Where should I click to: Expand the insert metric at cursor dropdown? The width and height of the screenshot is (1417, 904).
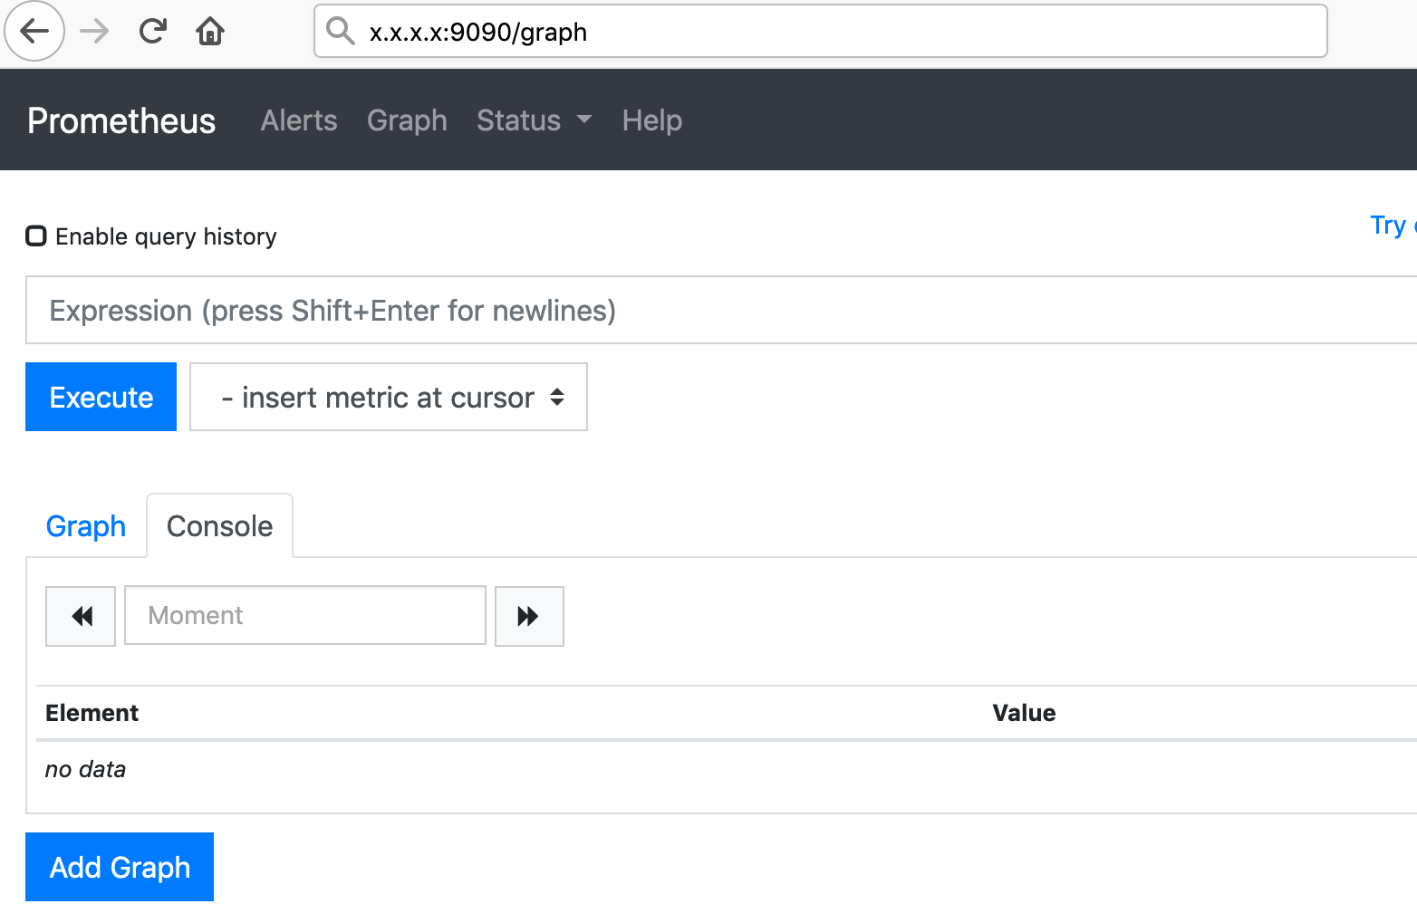(x=388, y=397)
